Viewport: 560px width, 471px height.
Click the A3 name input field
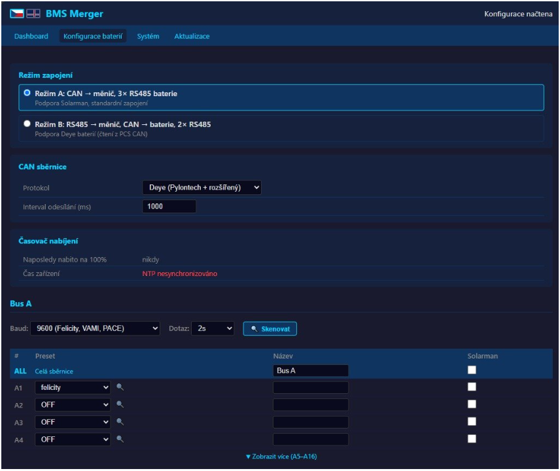(x=311, y=422)
